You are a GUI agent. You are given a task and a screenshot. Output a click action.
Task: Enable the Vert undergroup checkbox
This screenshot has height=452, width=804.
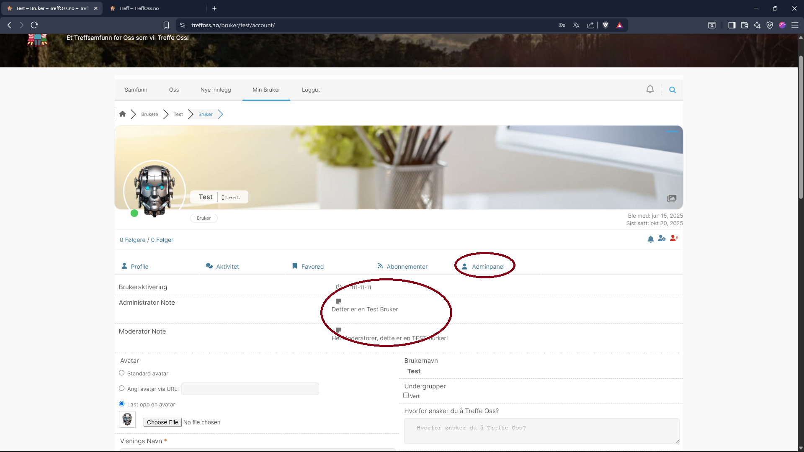coord(406,395)
